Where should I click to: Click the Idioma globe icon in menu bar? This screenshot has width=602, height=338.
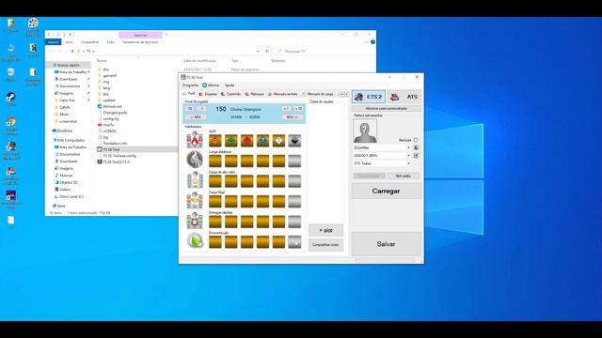click(205, 85)
